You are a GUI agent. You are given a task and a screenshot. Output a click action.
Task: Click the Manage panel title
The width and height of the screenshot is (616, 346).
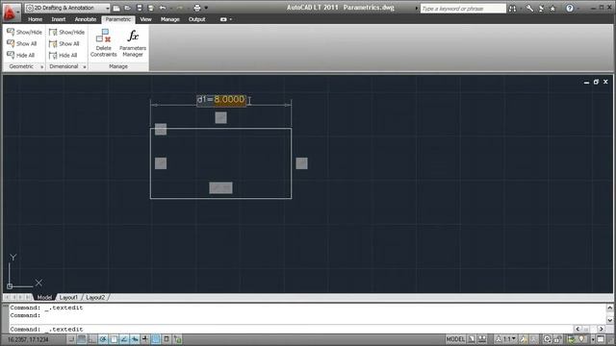point(118,66)
